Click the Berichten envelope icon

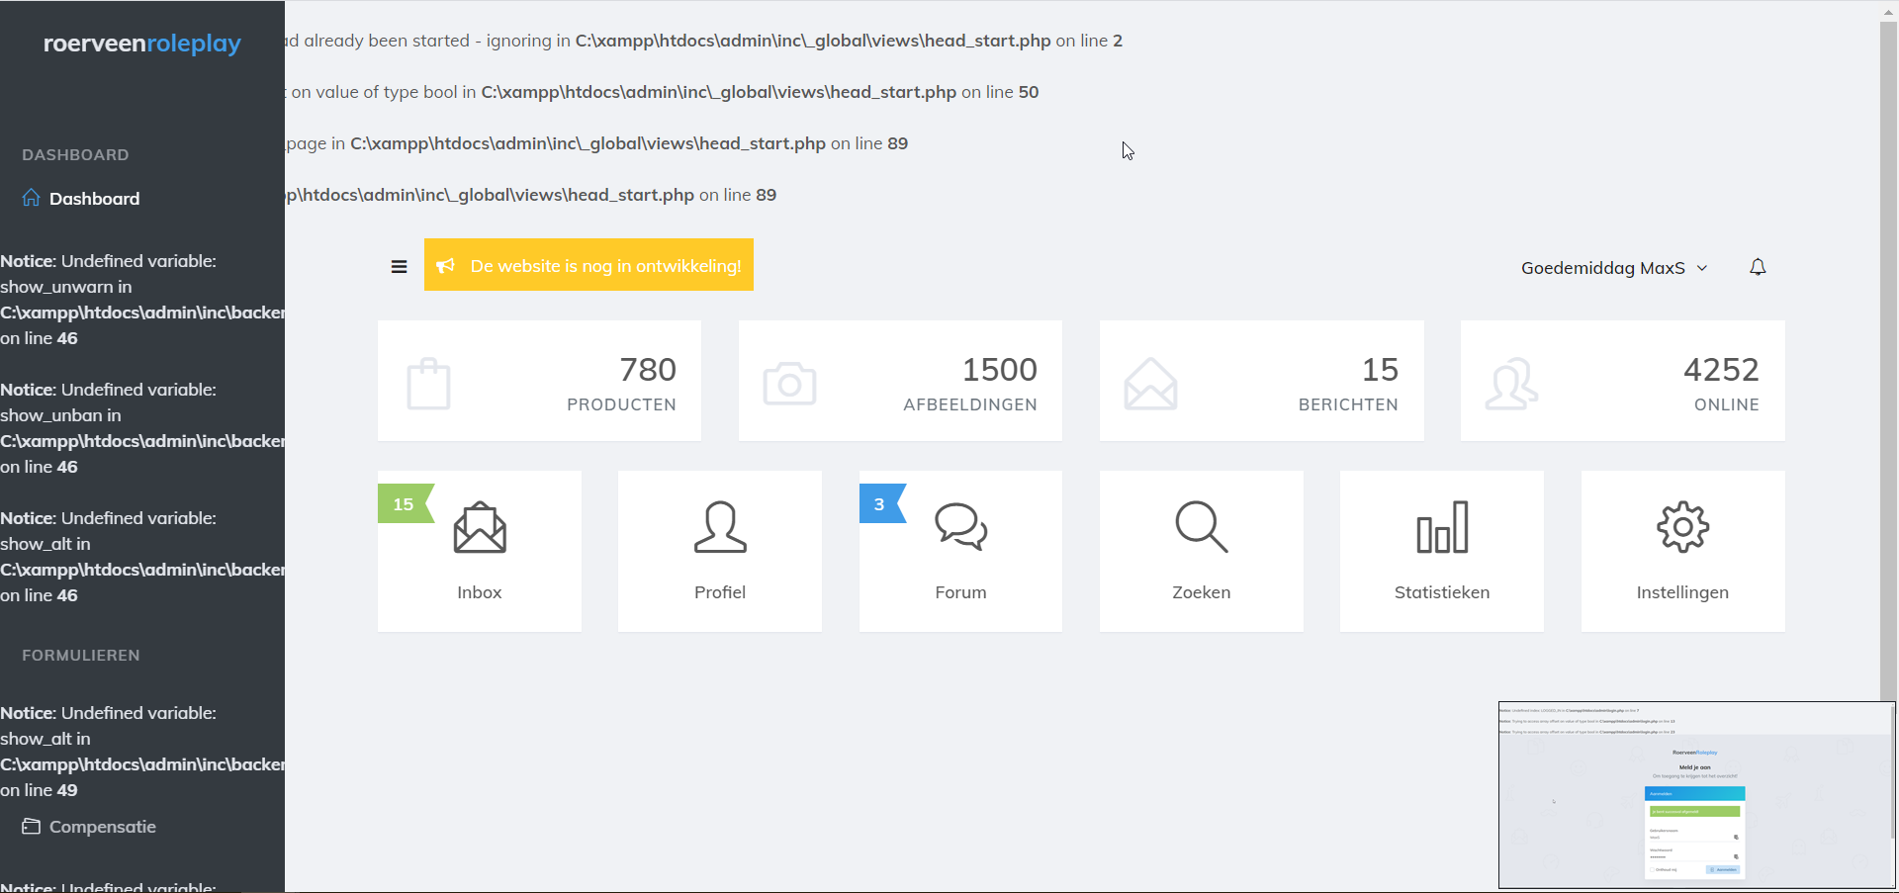click(1150, 383)
